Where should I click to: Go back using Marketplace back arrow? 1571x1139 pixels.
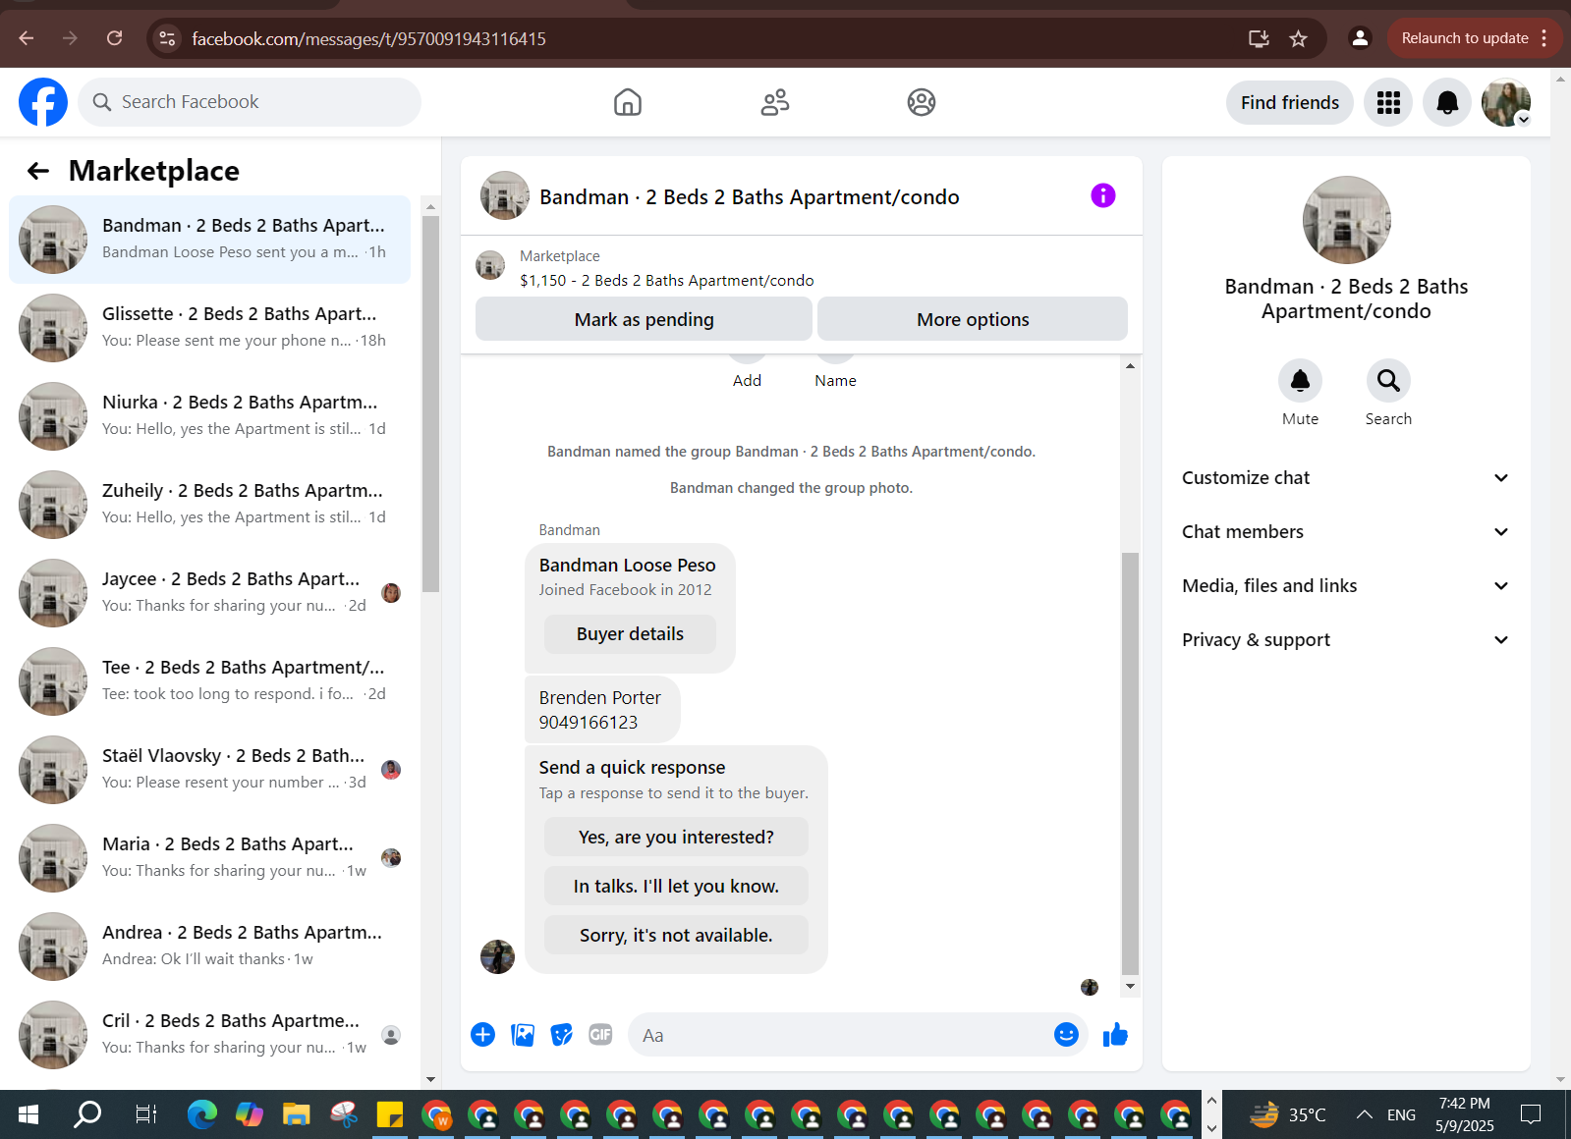[38, 171]
